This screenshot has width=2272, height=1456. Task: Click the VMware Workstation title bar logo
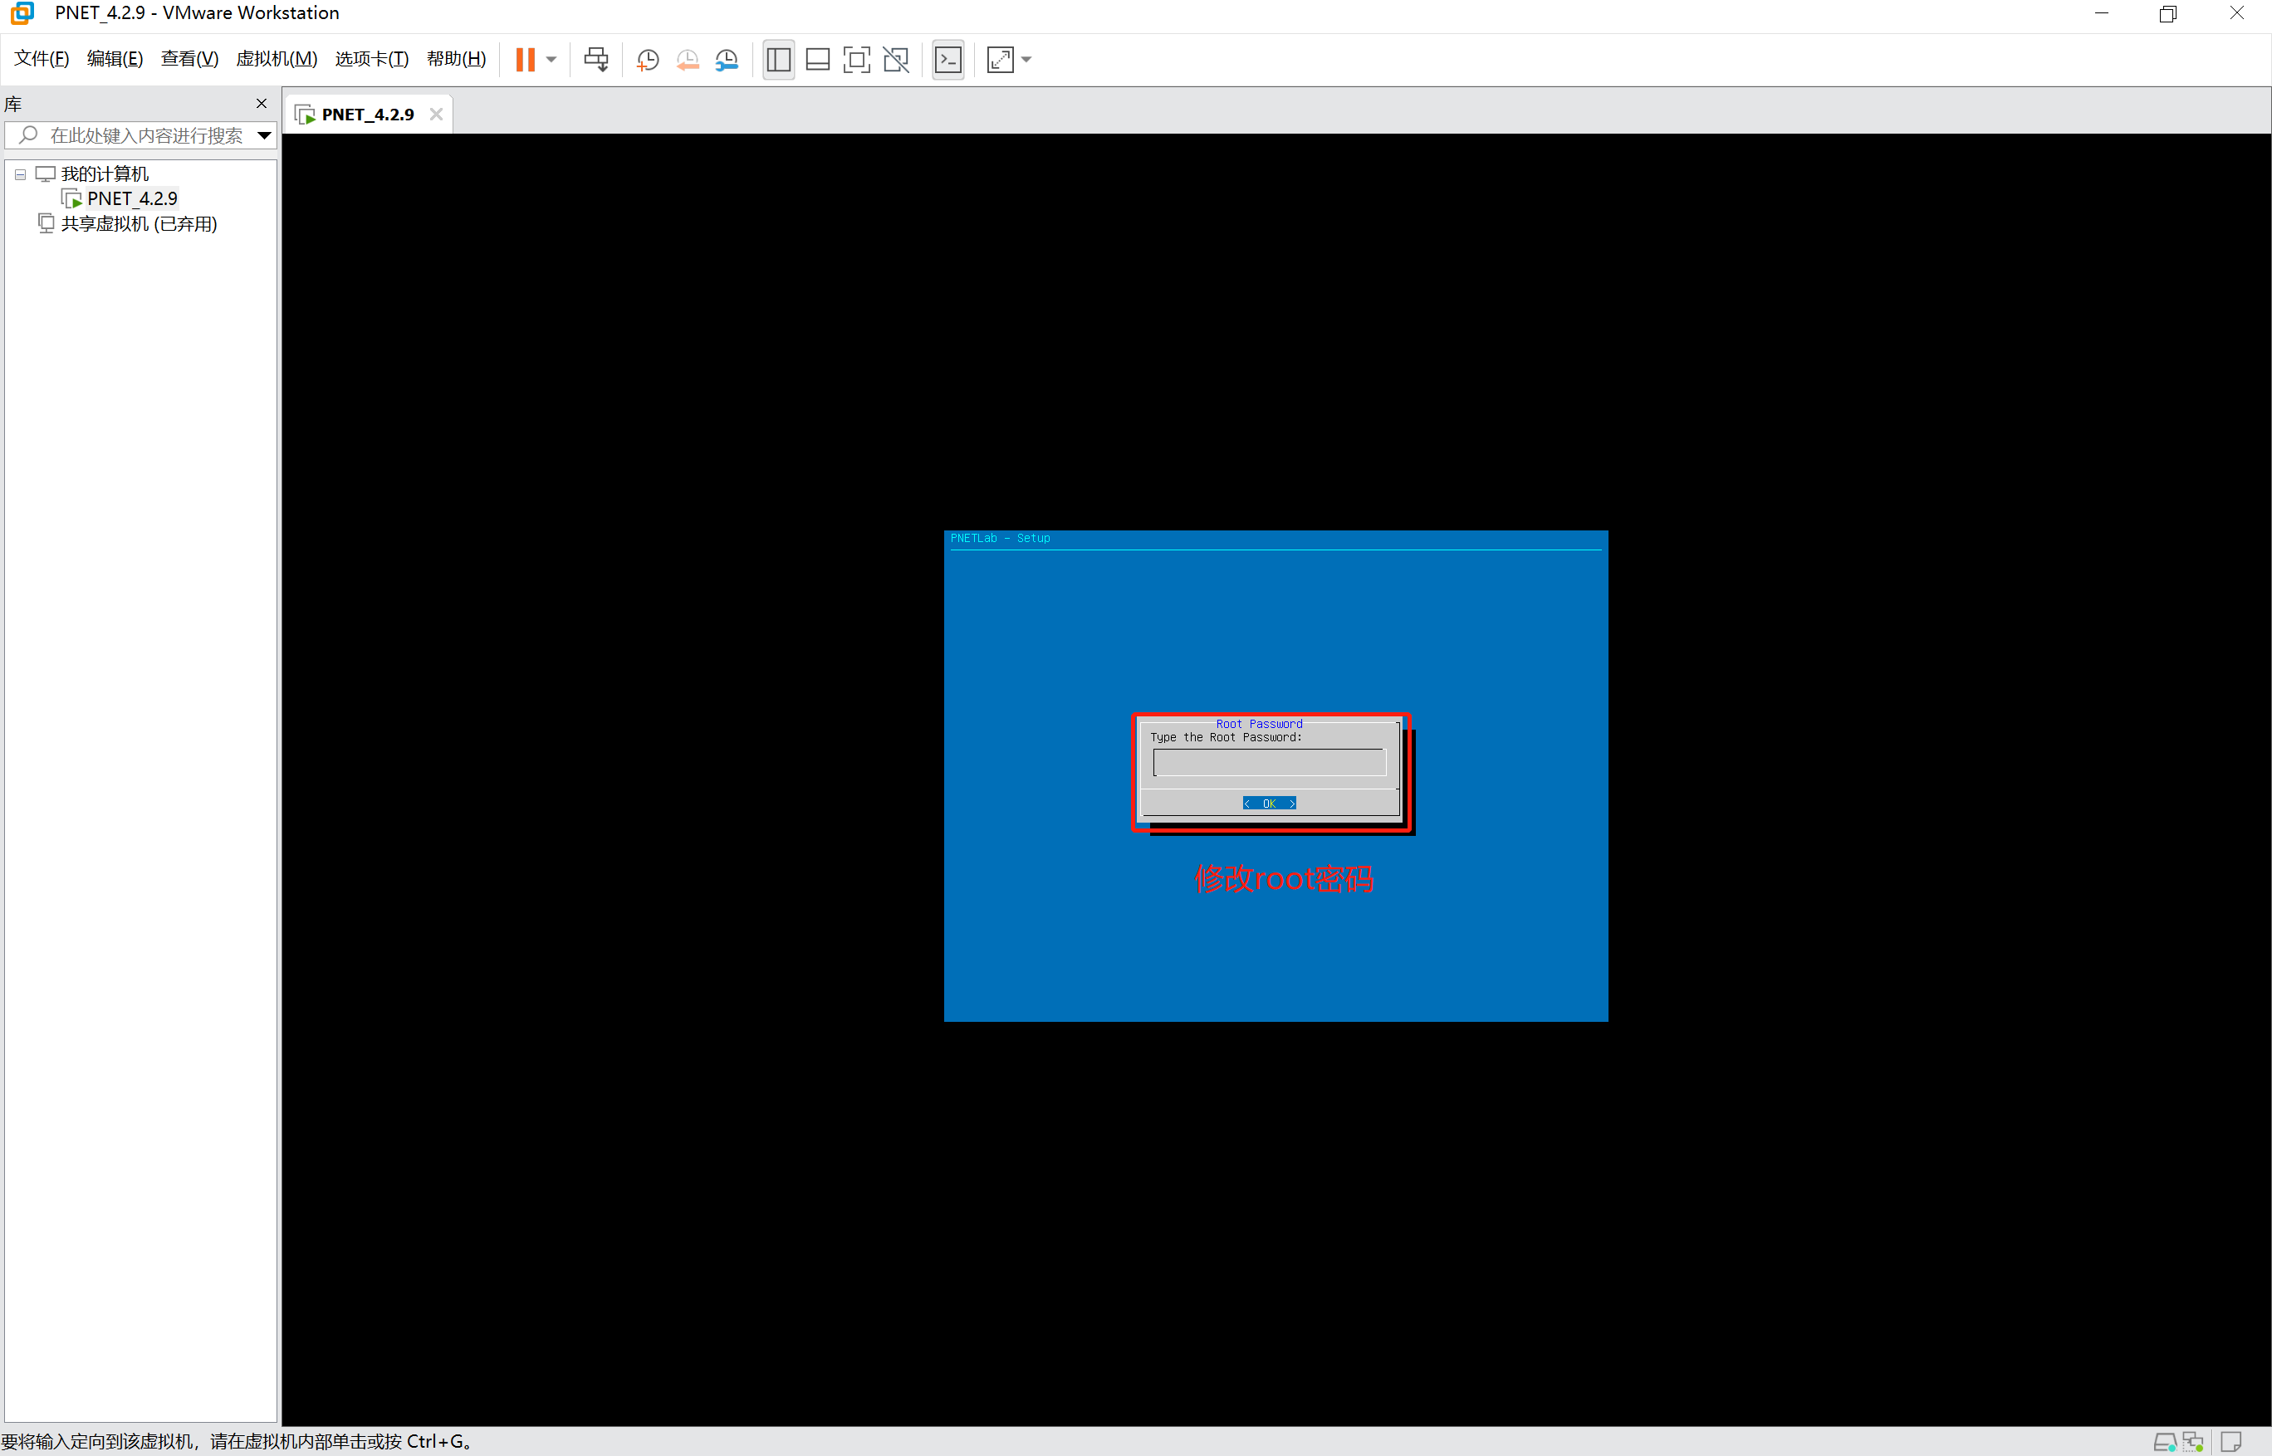pos(22,13)
